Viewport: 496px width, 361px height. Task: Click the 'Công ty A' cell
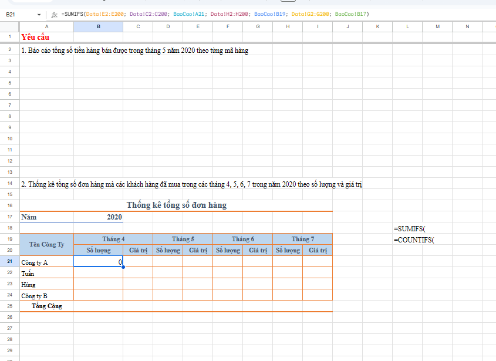(47, 262)
